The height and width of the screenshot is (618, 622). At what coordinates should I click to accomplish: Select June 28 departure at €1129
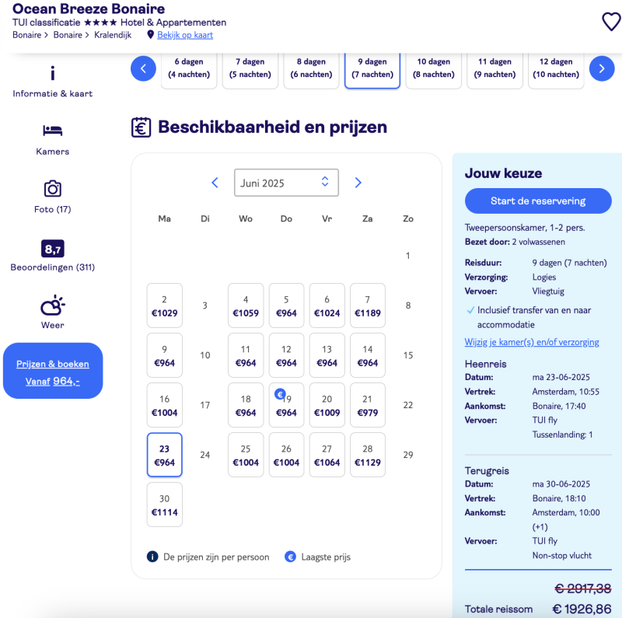click(368, 455)
